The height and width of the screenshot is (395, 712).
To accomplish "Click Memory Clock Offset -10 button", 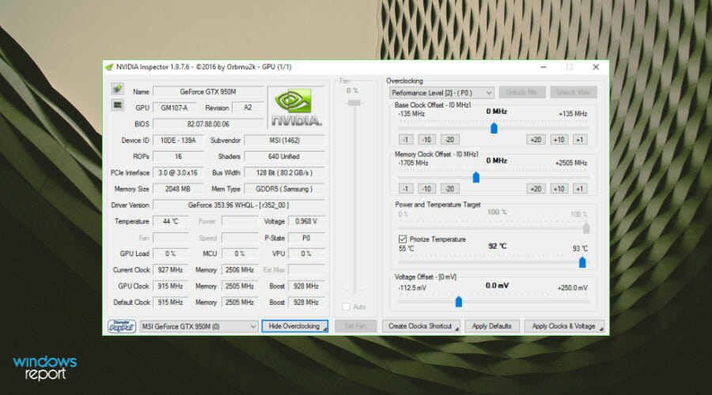I will click(x=426, y=189).
